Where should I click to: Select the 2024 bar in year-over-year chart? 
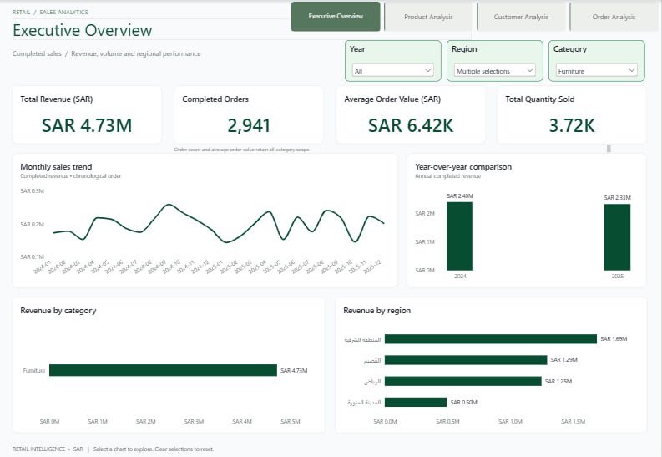[x=460, y=236]
